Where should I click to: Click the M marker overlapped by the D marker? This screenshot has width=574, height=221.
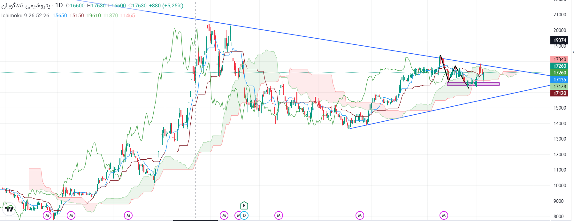[237, 216]
